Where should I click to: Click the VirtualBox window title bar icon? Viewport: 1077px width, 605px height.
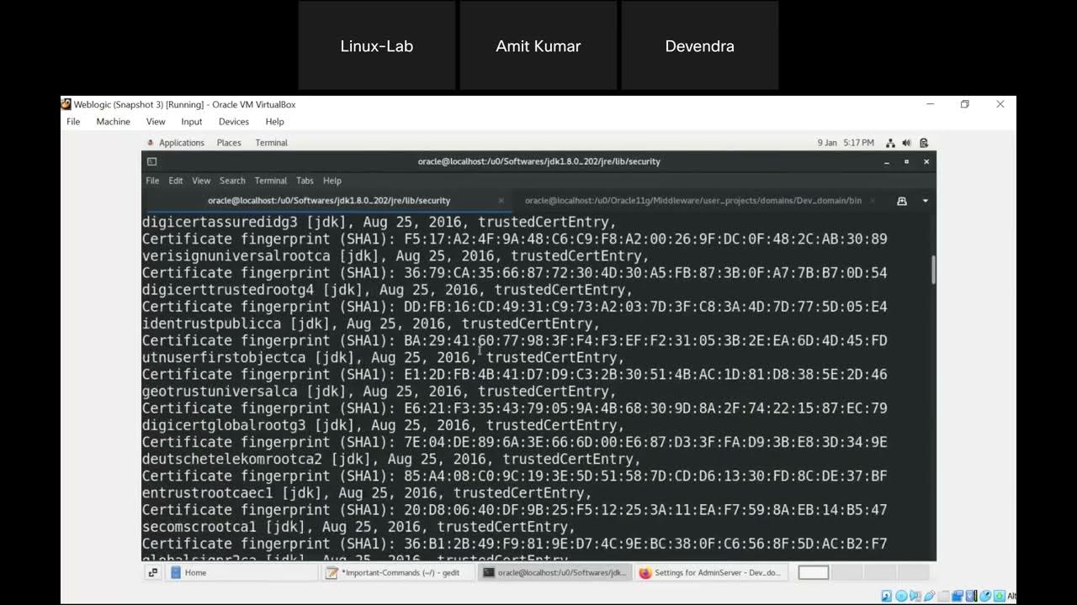(x=66, y=104)
